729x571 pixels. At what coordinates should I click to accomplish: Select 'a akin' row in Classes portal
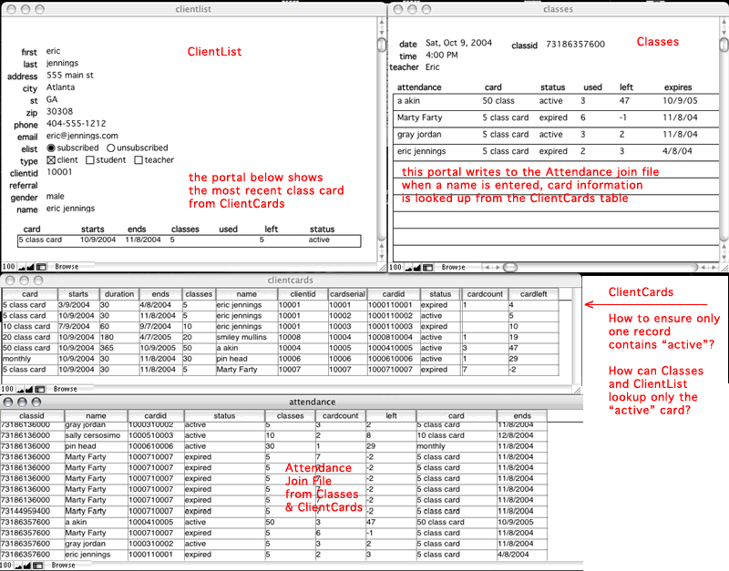tap(556, 101)
